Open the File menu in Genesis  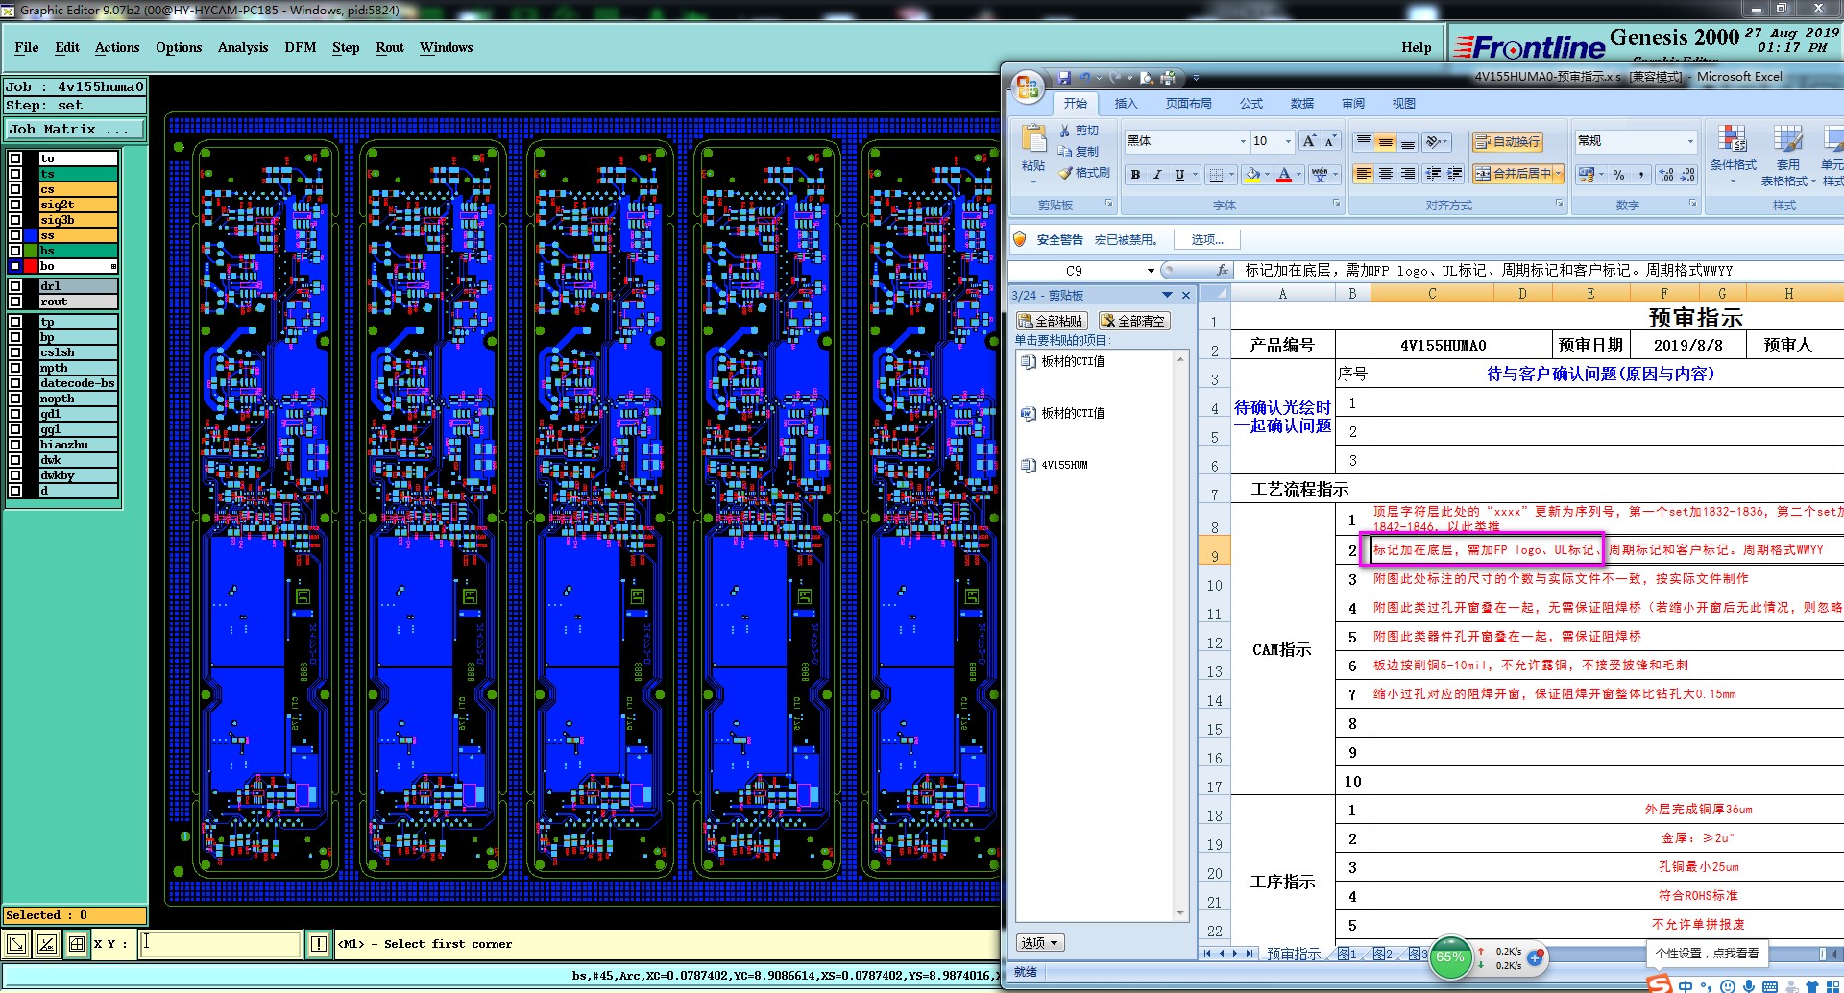coord(27,47)
